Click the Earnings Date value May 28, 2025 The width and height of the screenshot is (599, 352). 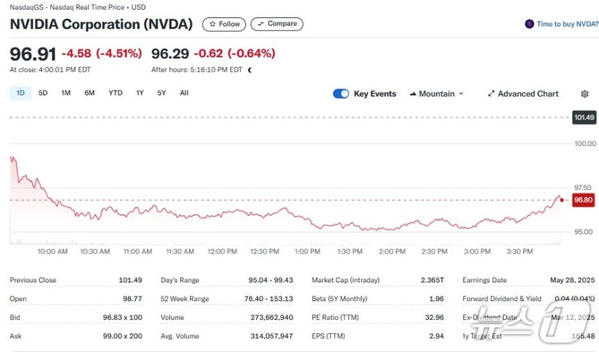click(573, 280)
